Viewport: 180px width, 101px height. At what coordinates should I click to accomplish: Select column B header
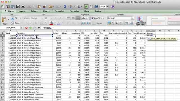point(34,31)
